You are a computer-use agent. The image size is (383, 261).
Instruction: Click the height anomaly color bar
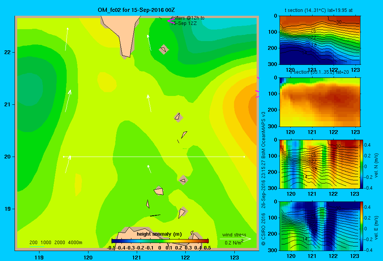pyautogui.click(x=160, y=241)
